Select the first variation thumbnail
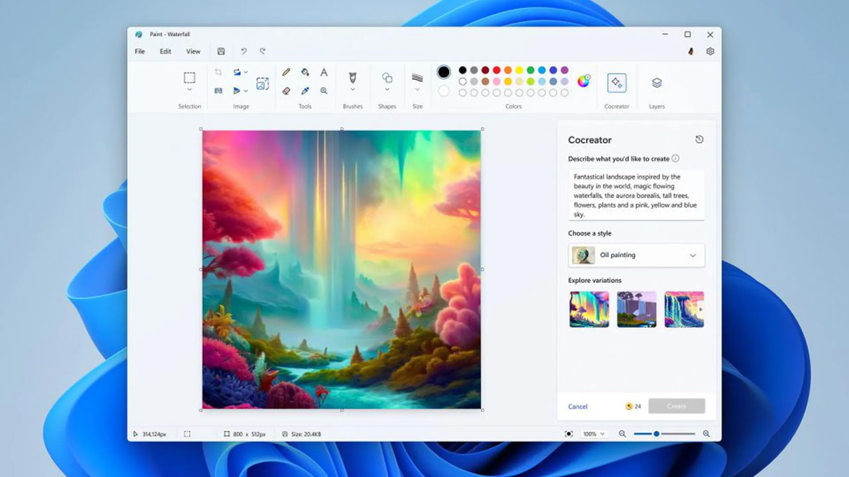This screenshot has width=849, height=477. point(589,309)
